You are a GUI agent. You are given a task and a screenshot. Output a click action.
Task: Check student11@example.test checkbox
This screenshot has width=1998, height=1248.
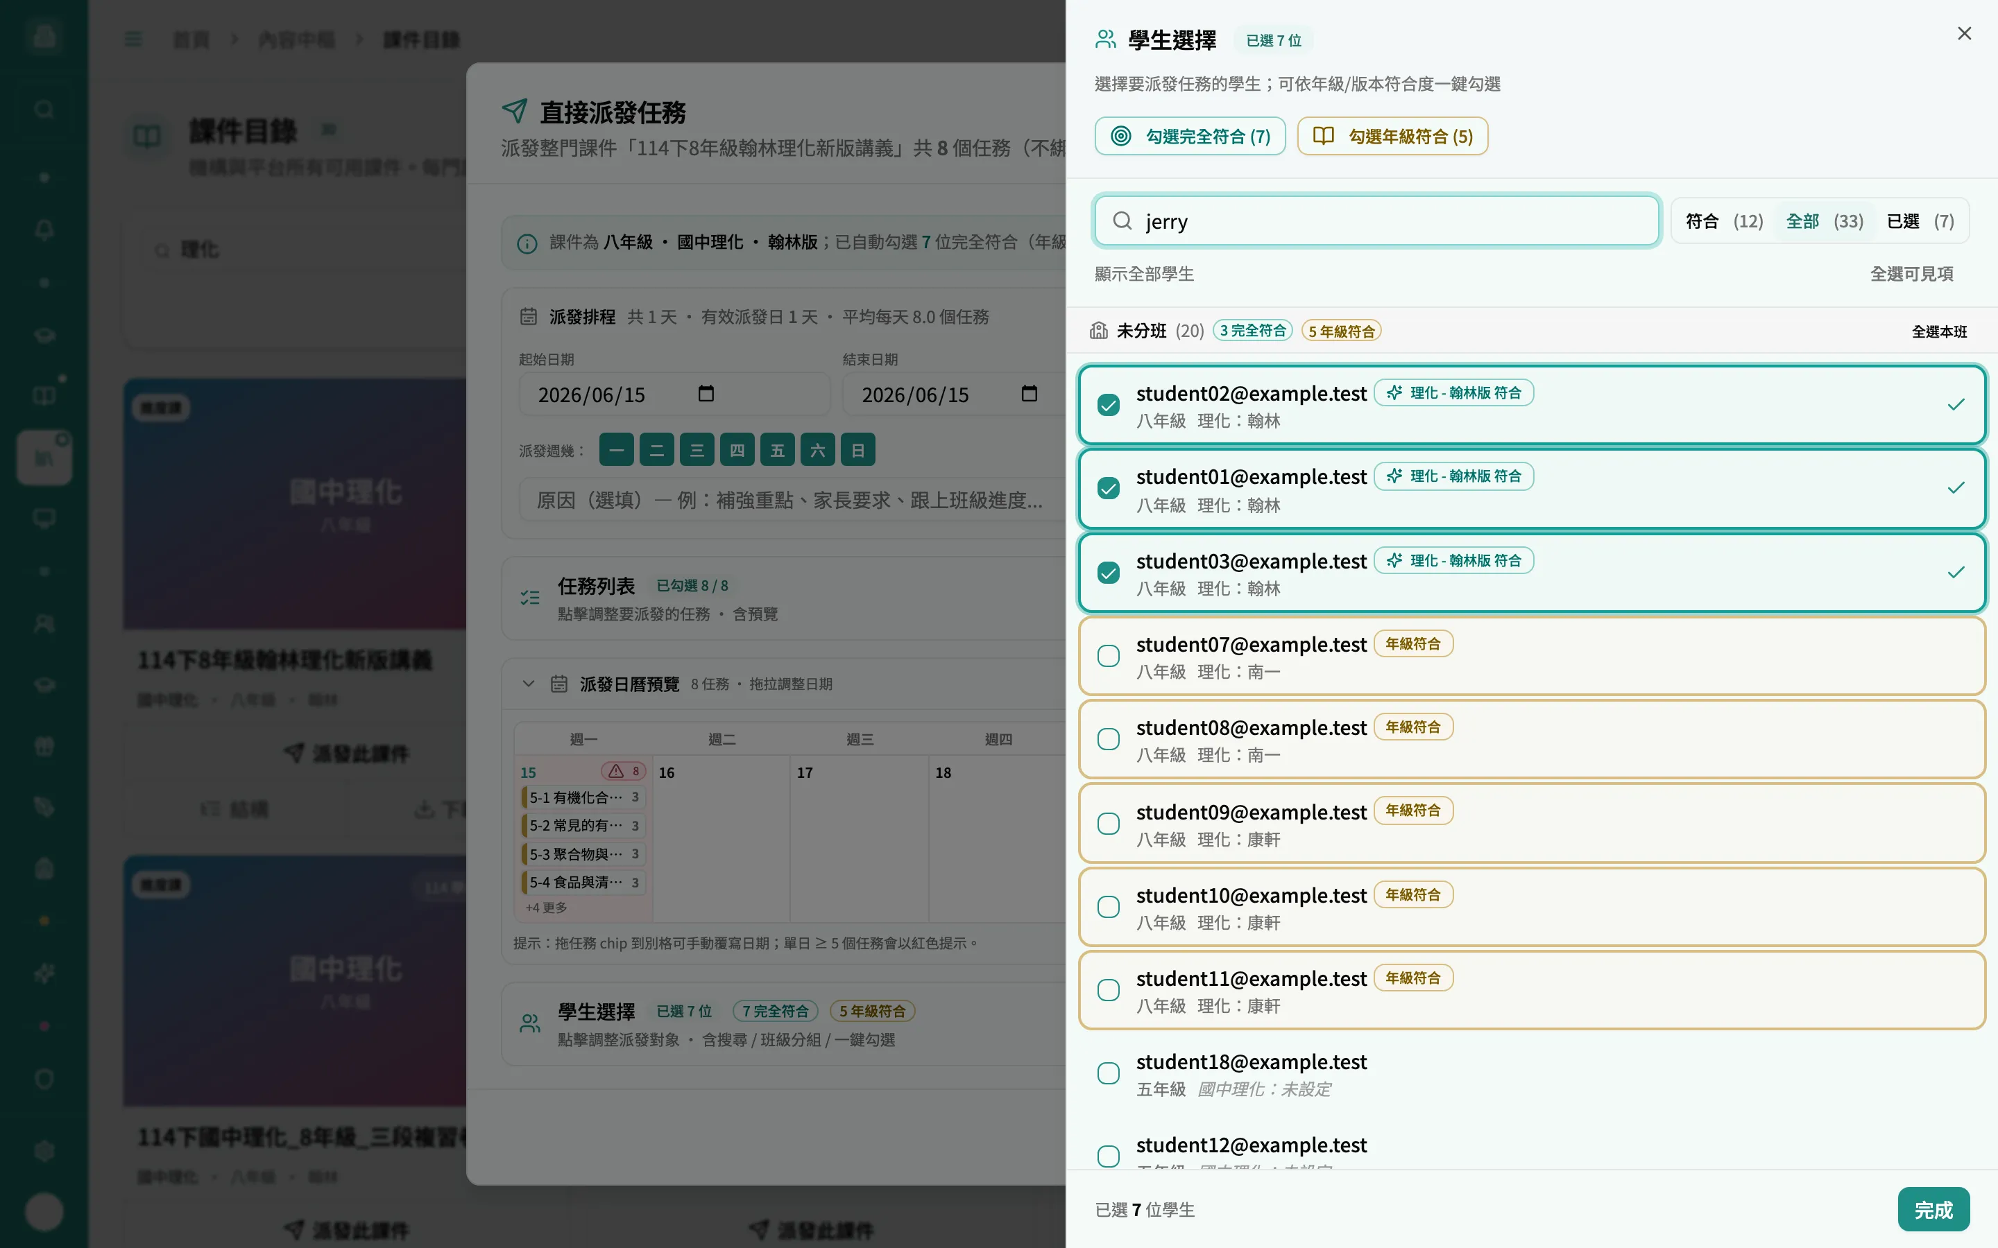(1108, 991)
